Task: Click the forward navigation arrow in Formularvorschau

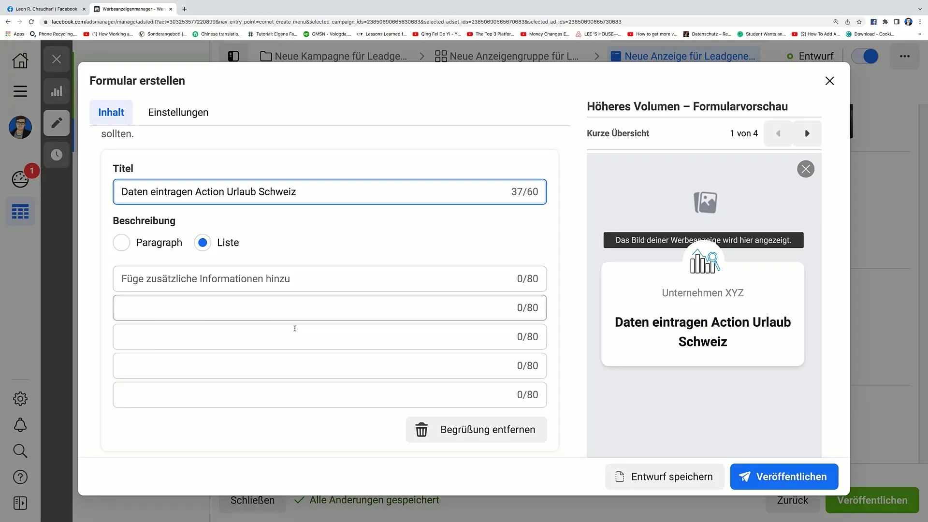Action: pos(808,133)
